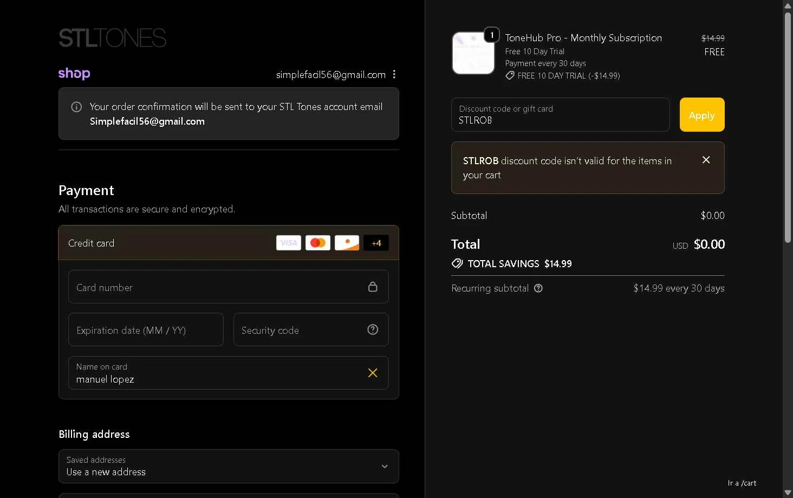The image size is (793, 498).
Task: Open the security code help icon
Action: tap(373, 329)
